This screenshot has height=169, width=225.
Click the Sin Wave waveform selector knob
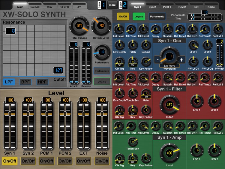pos(169,56)
